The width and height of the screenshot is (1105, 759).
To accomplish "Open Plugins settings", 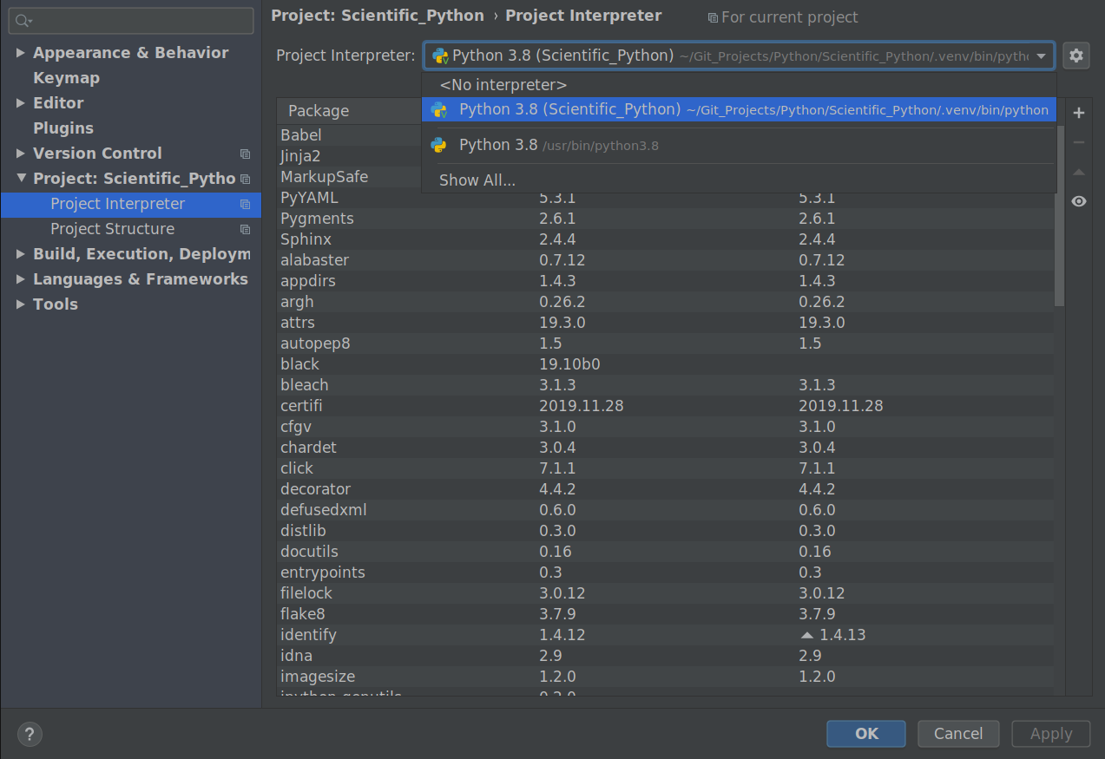I will pos(63,128).
